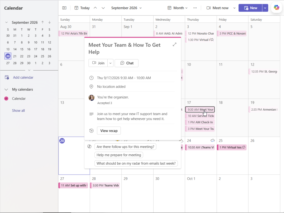Select Oct 1 day cell
Screen dimensions: 284x213
tap(201, 194)
